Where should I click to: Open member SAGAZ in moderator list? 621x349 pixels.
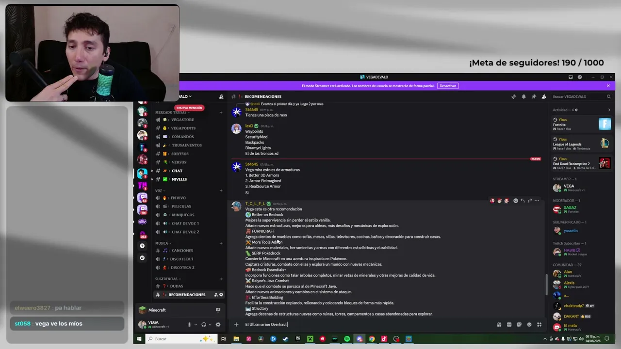581,209
